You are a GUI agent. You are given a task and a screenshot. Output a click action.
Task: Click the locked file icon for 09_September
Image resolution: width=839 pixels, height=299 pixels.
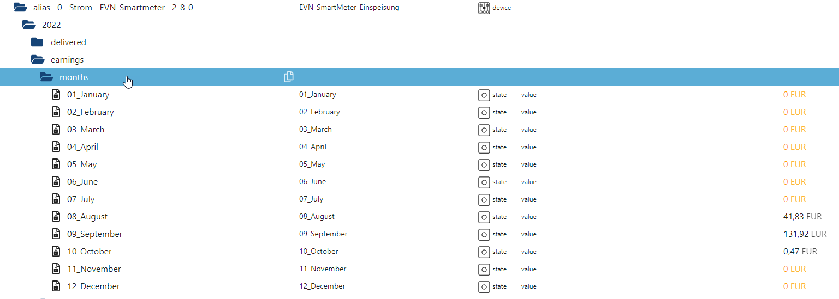(56, 234)
